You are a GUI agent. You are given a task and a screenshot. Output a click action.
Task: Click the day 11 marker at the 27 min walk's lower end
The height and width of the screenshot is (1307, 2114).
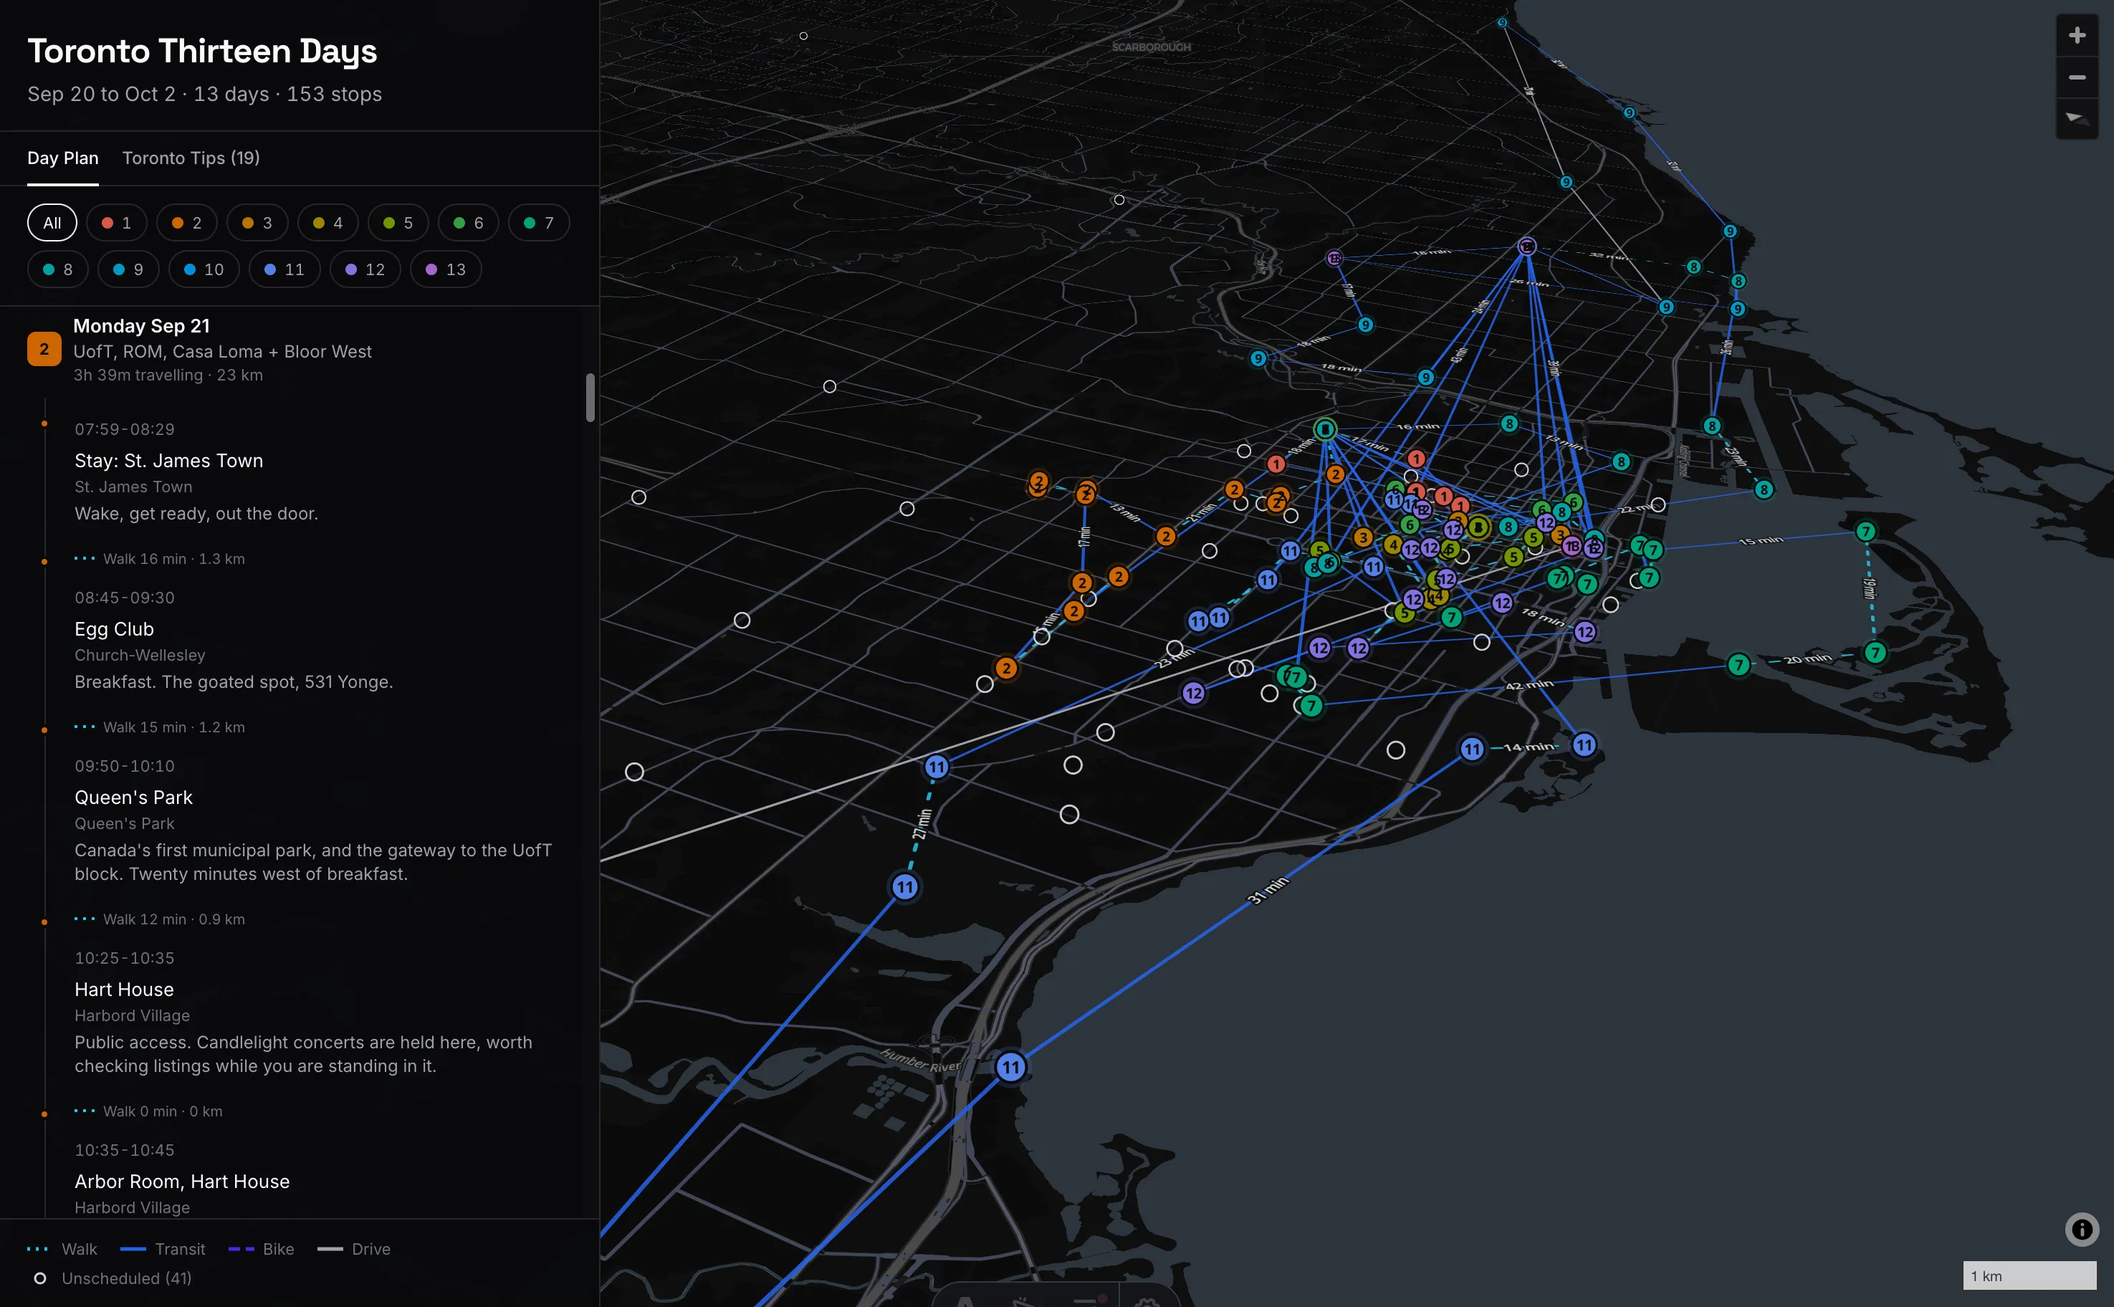[904, 886]
